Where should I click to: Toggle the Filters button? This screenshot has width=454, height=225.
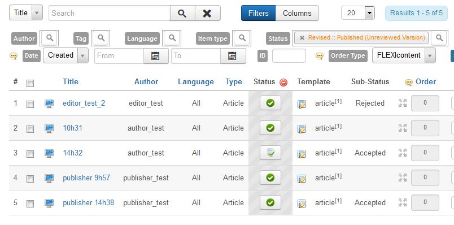point(258,13)
